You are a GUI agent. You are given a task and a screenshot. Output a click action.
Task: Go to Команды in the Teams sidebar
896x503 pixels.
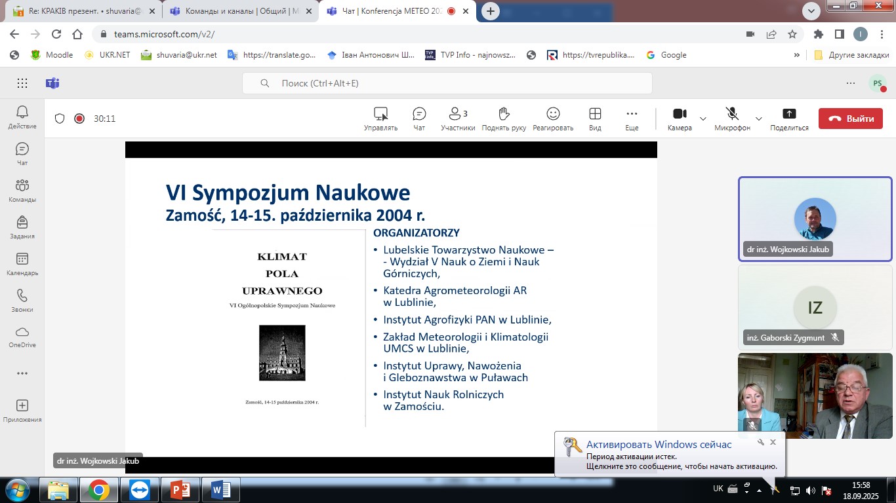22,191
